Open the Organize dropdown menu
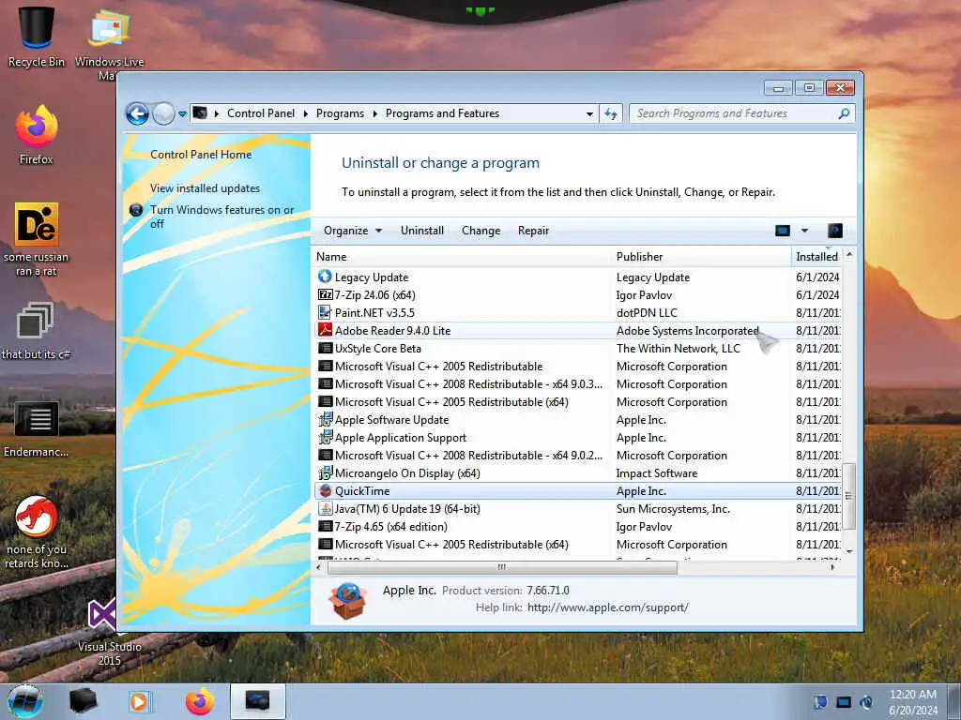Viewport: 961px width, 720px height. tap(353, 231)
